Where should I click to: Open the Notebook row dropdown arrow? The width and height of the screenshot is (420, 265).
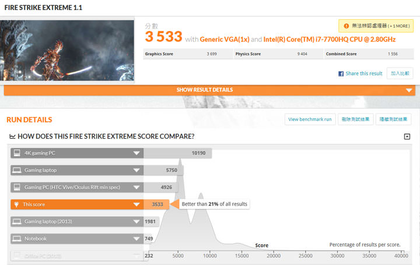point(136,239)
